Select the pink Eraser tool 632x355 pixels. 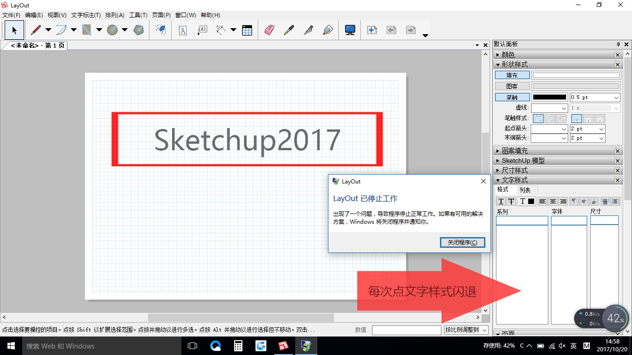click(269, 30)
